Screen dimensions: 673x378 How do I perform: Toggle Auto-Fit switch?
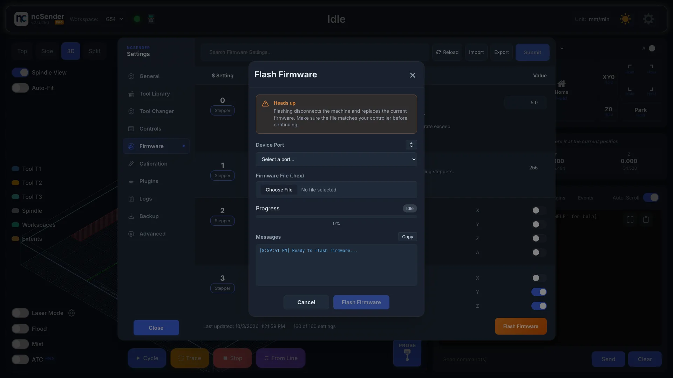pyautogui.click(x=20, y=88)
